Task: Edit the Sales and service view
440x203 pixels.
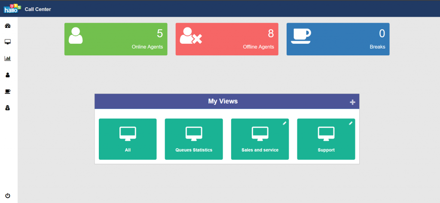Action: coord(284,123)
